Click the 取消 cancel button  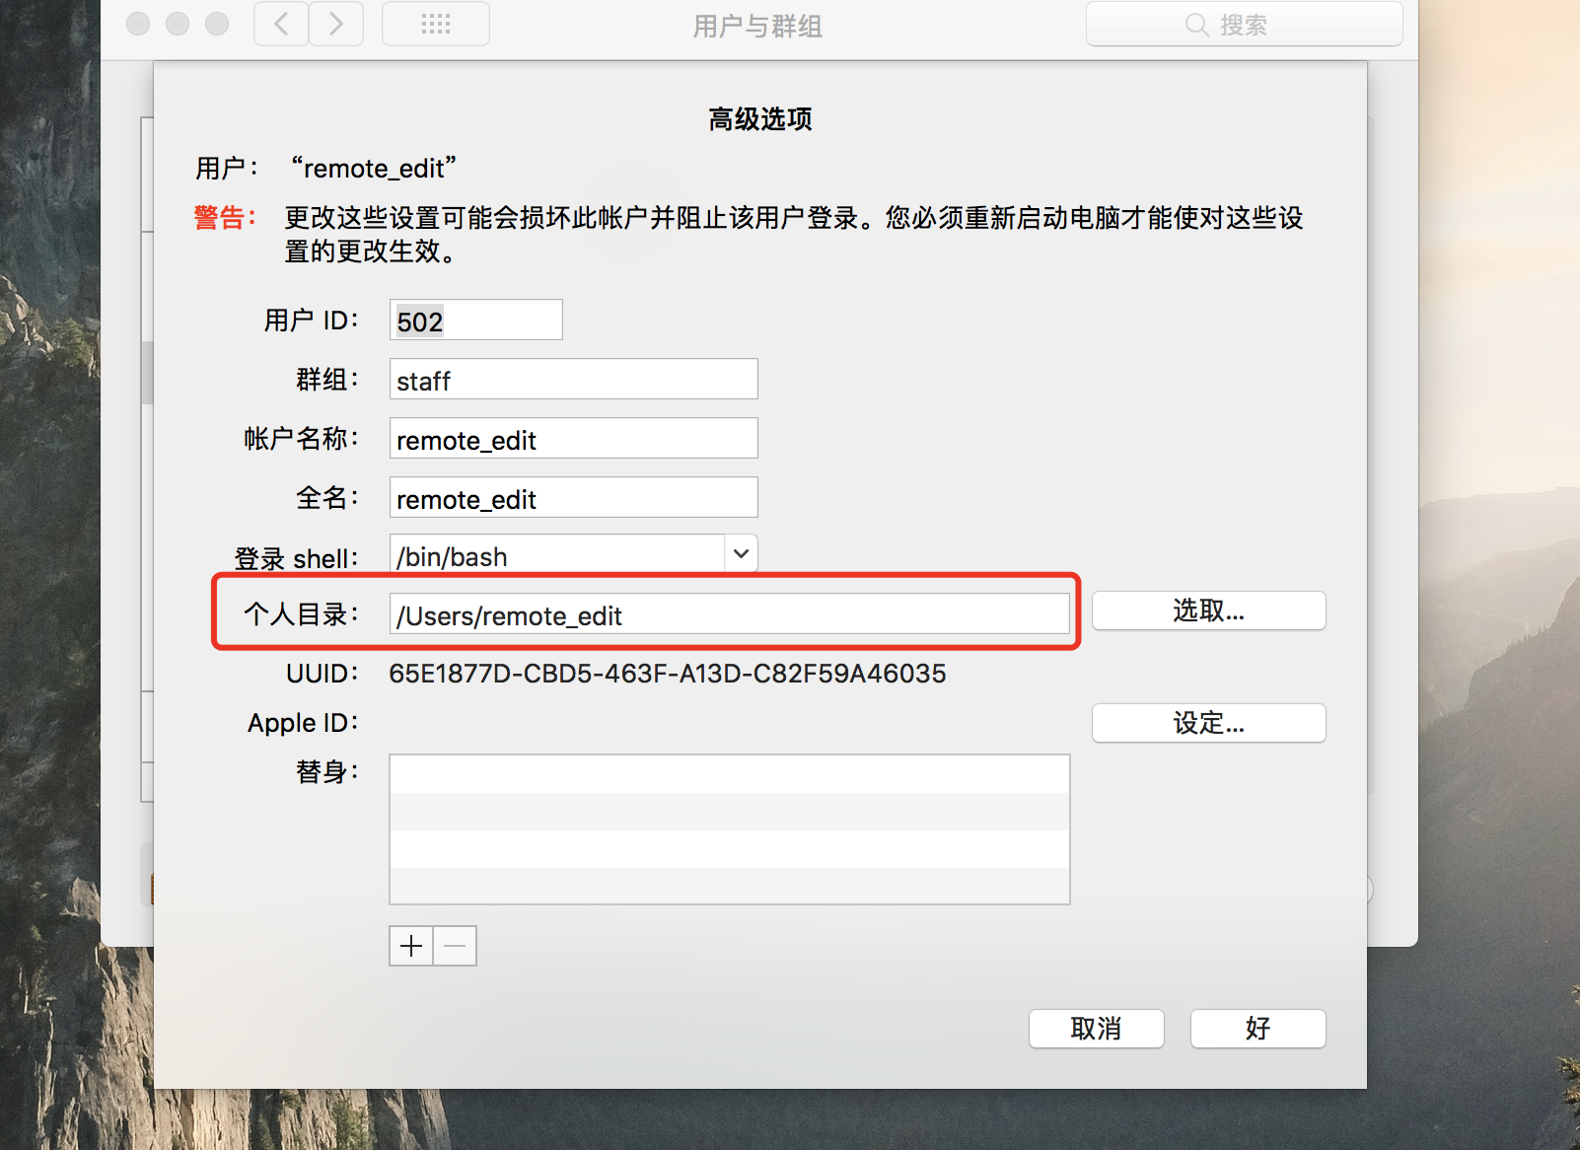tap(1096, 1029)
